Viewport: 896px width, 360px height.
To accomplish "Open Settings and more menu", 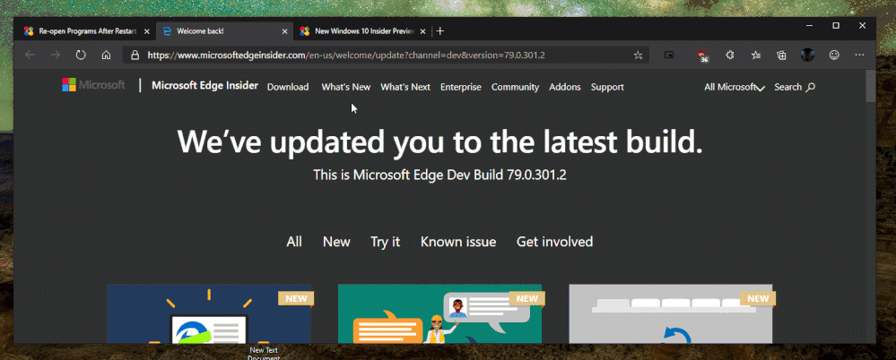I will [x=859, y=55].
